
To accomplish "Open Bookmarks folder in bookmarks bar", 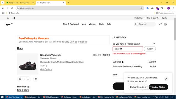I will pos(13,13).
